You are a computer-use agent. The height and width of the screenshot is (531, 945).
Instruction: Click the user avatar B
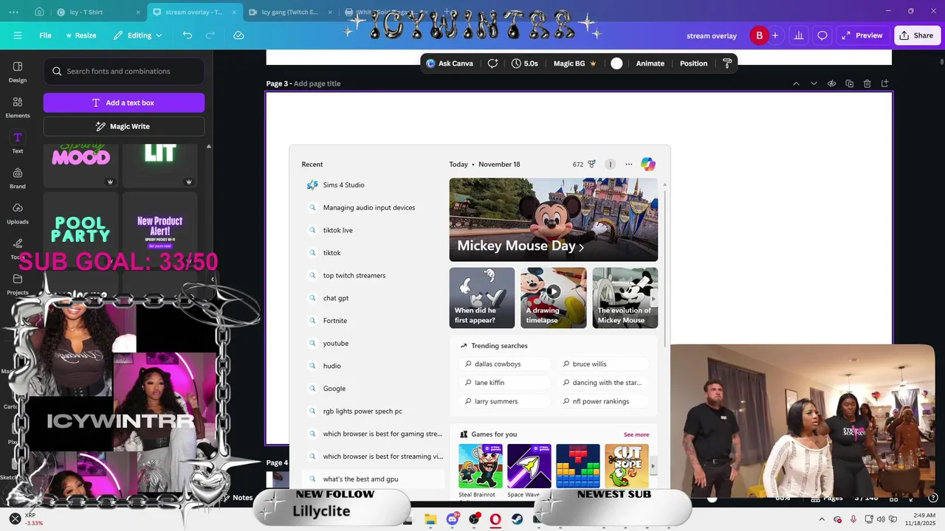click(759, 35)
